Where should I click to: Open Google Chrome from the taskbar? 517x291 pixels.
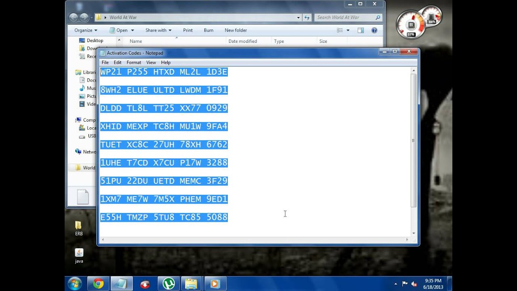[x=98, y=284]
